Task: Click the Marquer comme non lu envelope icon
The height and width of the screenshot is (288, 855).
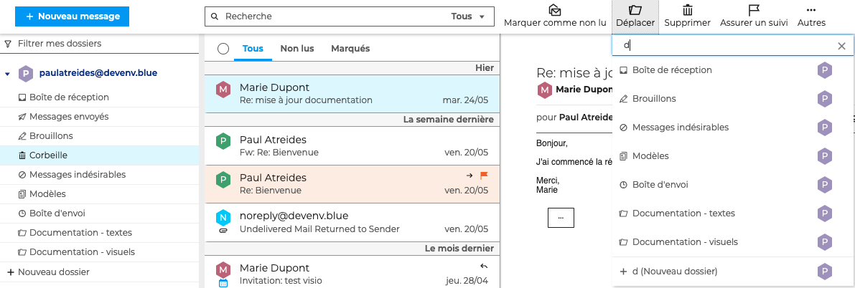Action: coord(554,10)
